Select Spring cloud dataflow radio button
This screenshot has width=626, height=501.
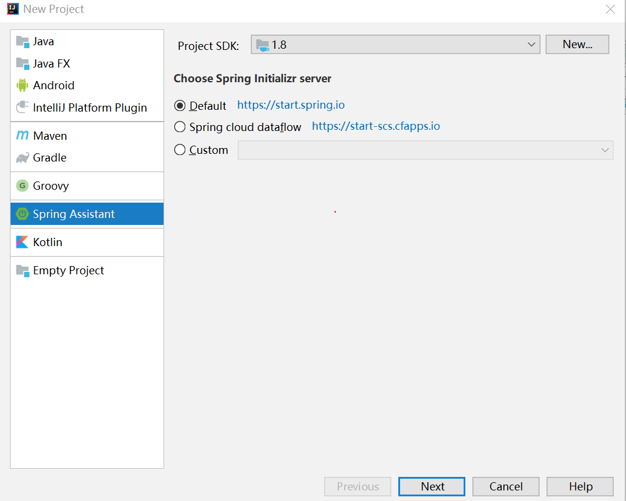click(x=179, y=127)
